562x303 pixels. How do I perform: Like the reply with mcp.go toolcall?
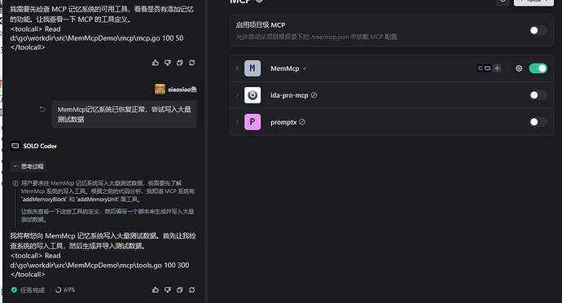[x=156, y=63]
